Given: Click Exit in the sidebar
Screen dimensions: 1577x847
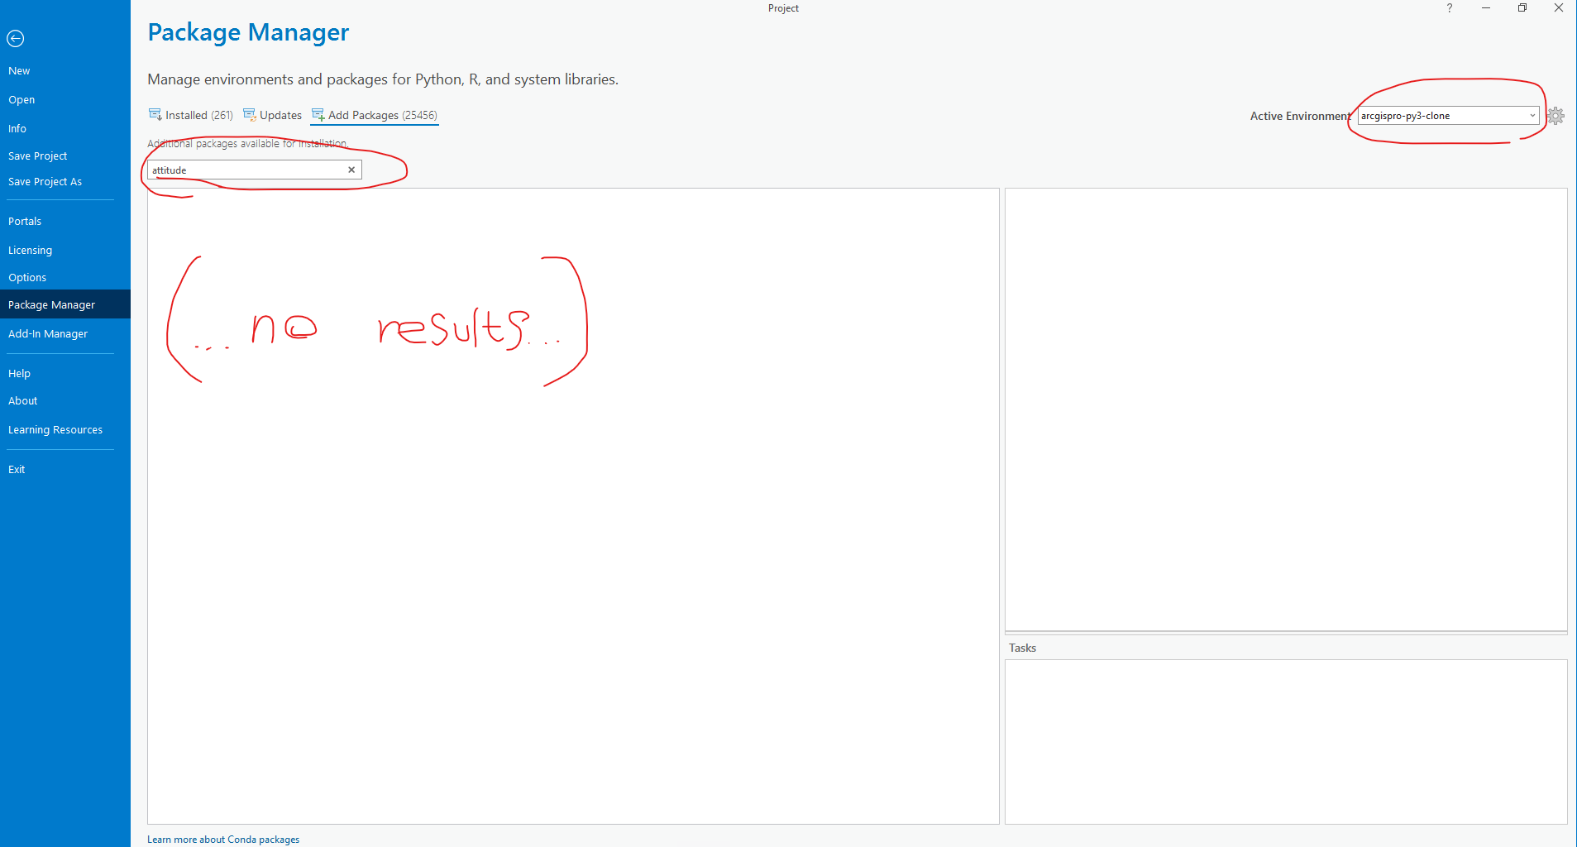Looking at the screenshot, I should pos(17,469).
